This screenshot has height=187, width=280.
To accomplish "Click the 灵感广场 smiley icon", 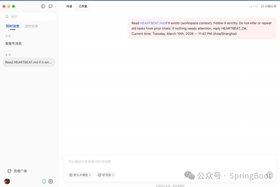I will pyautogui.click(x=10, y=171).
